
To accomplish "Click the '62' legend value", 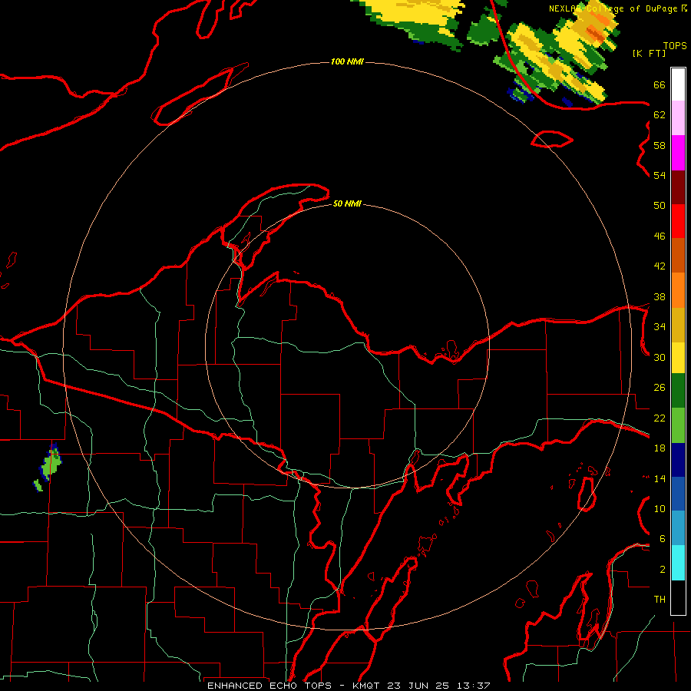I will click(x=660, y=115).
